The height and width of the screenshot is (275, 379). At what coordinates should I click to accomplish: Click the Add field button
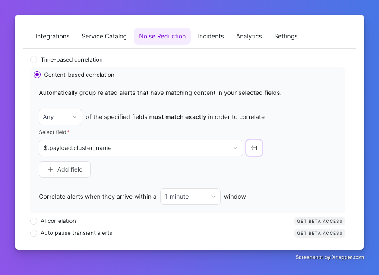tap(65, 169)
